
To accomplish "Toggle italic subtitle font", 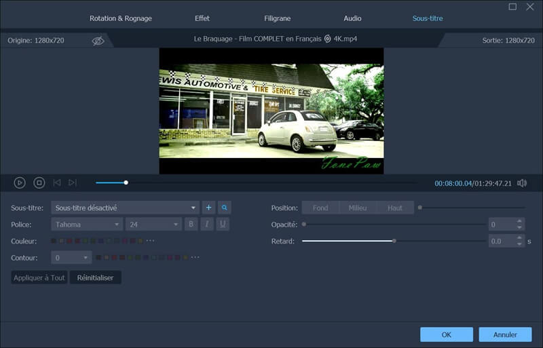I will tap(207, 225).
